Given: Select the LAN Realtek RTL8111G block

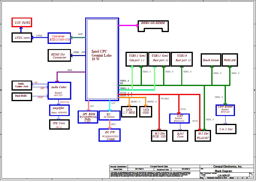Looking at the screenshot, I should point(179,118).
